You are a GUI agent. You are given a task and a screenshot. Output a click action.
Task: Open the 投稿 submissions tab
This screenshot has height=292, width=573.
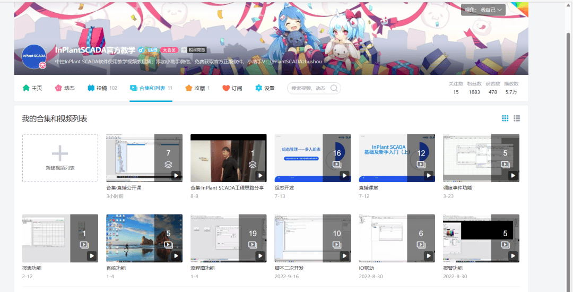(x=102, y=88)
